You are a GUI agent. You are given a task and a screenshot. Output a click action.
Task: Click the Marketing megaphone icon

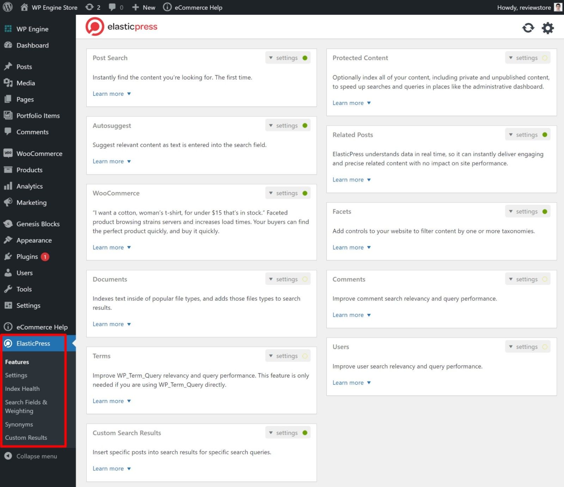click(x=8, y=202)
